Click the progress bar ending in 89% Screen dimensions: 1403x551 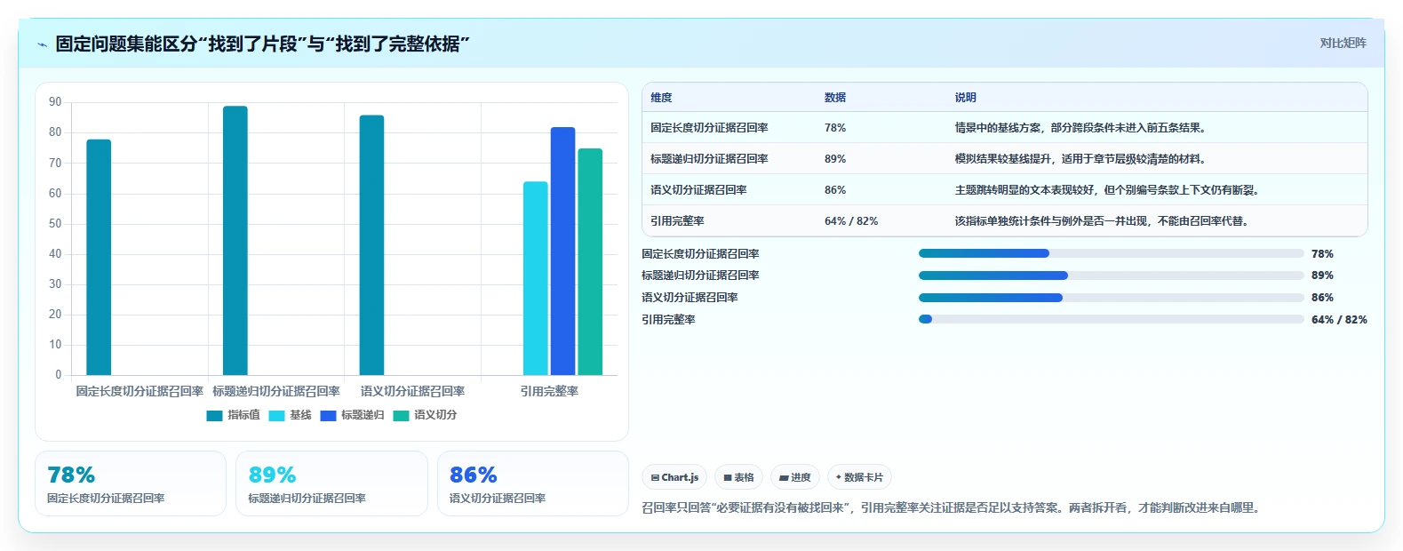[x=1111, y=275]
